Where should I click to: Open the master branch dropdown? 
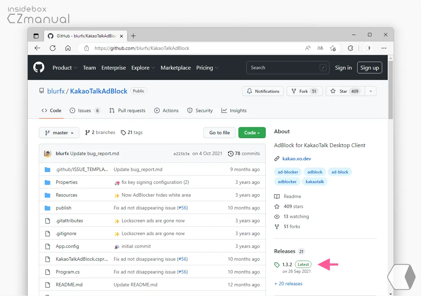59,133
